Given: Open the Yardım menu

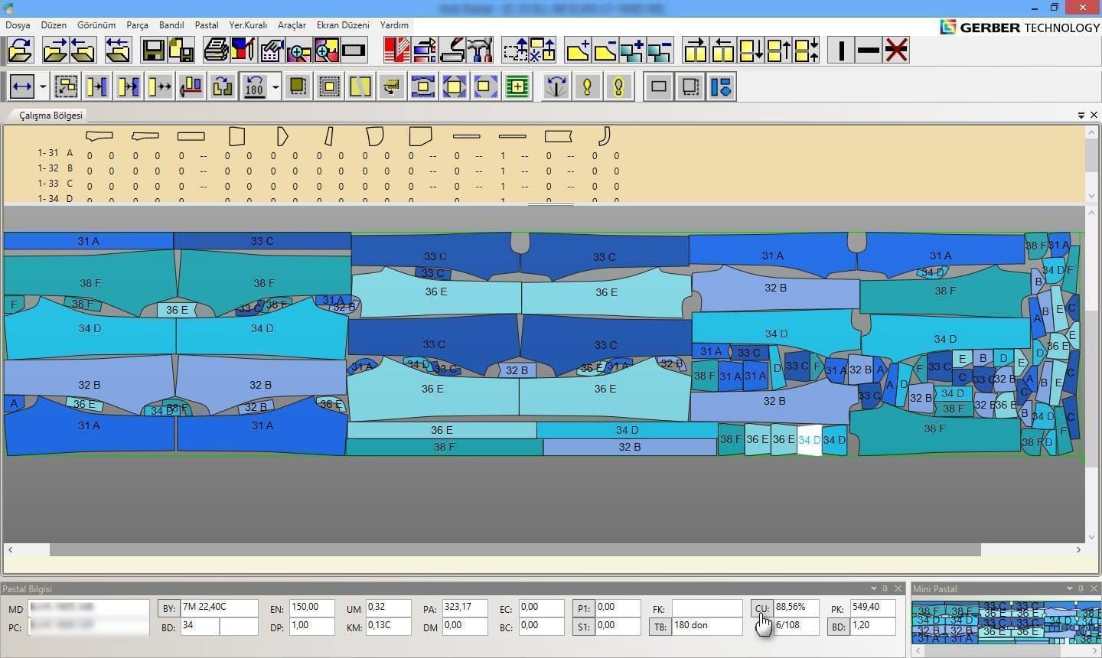Looking at the screenshot, I should (x=394, y=25).
